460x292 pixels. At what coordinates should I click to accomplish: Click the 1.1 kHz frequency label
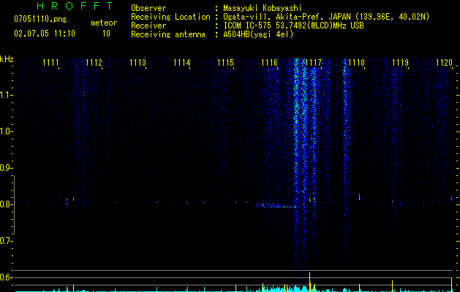[x=6, y=95]
